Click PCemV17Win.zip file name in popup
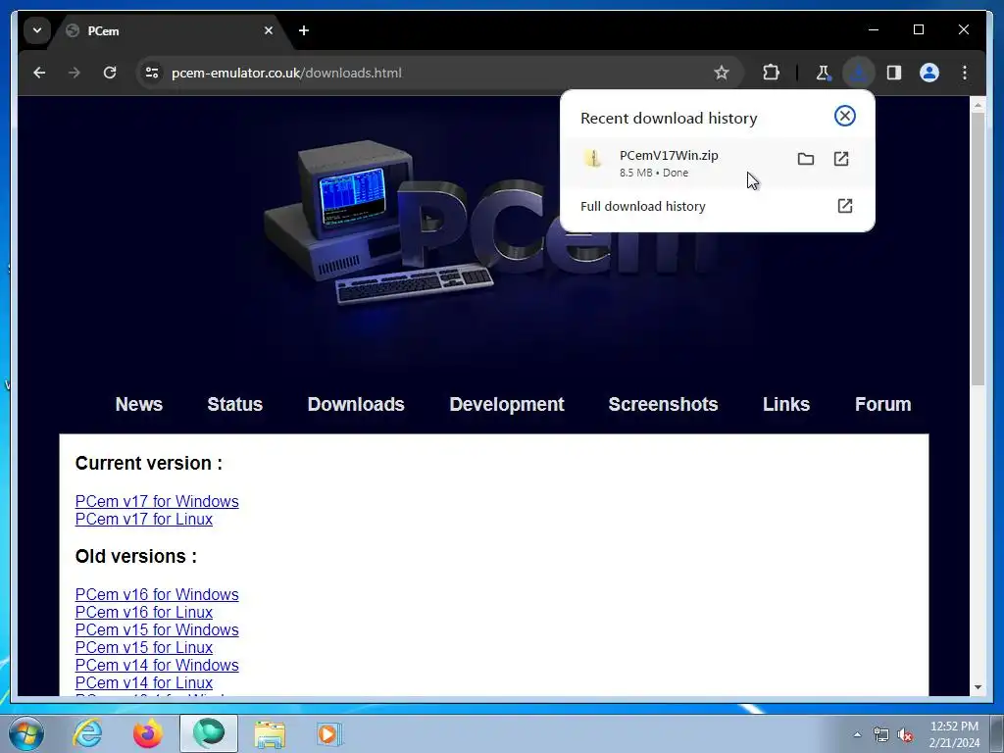The height and width of the screenshot is (753, 1004). (x=669, y=156)
